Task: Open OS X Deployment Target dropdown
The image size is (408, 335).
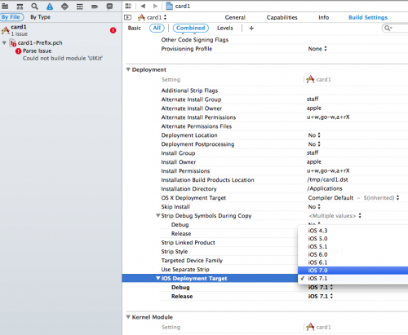Action: click(x=353, y=198)
